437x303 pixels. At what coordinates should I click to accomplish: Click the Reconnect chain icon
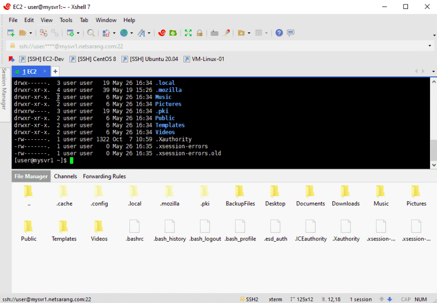[x=55, y=33]
